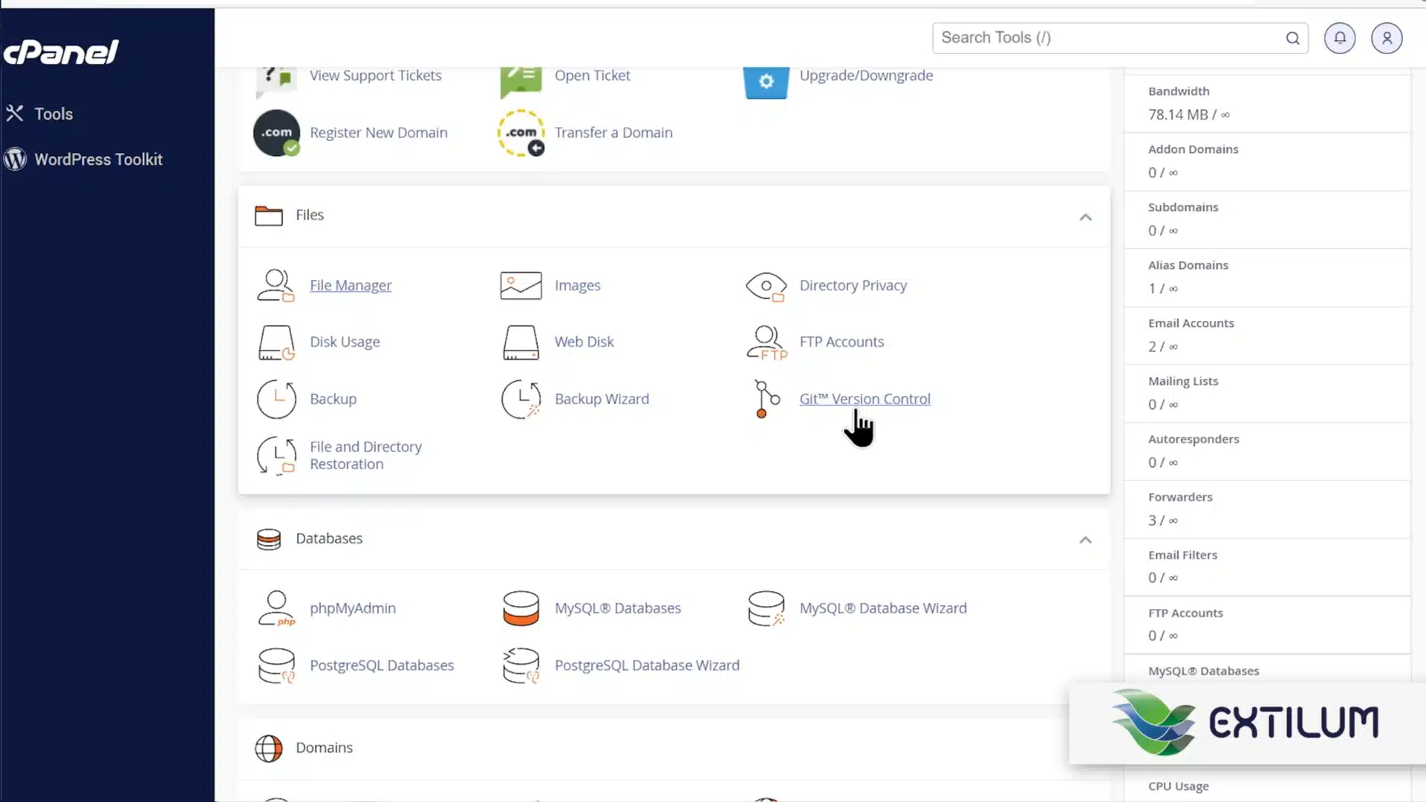
Task: Click the Transfer a Domain icon
Action: 521,133
